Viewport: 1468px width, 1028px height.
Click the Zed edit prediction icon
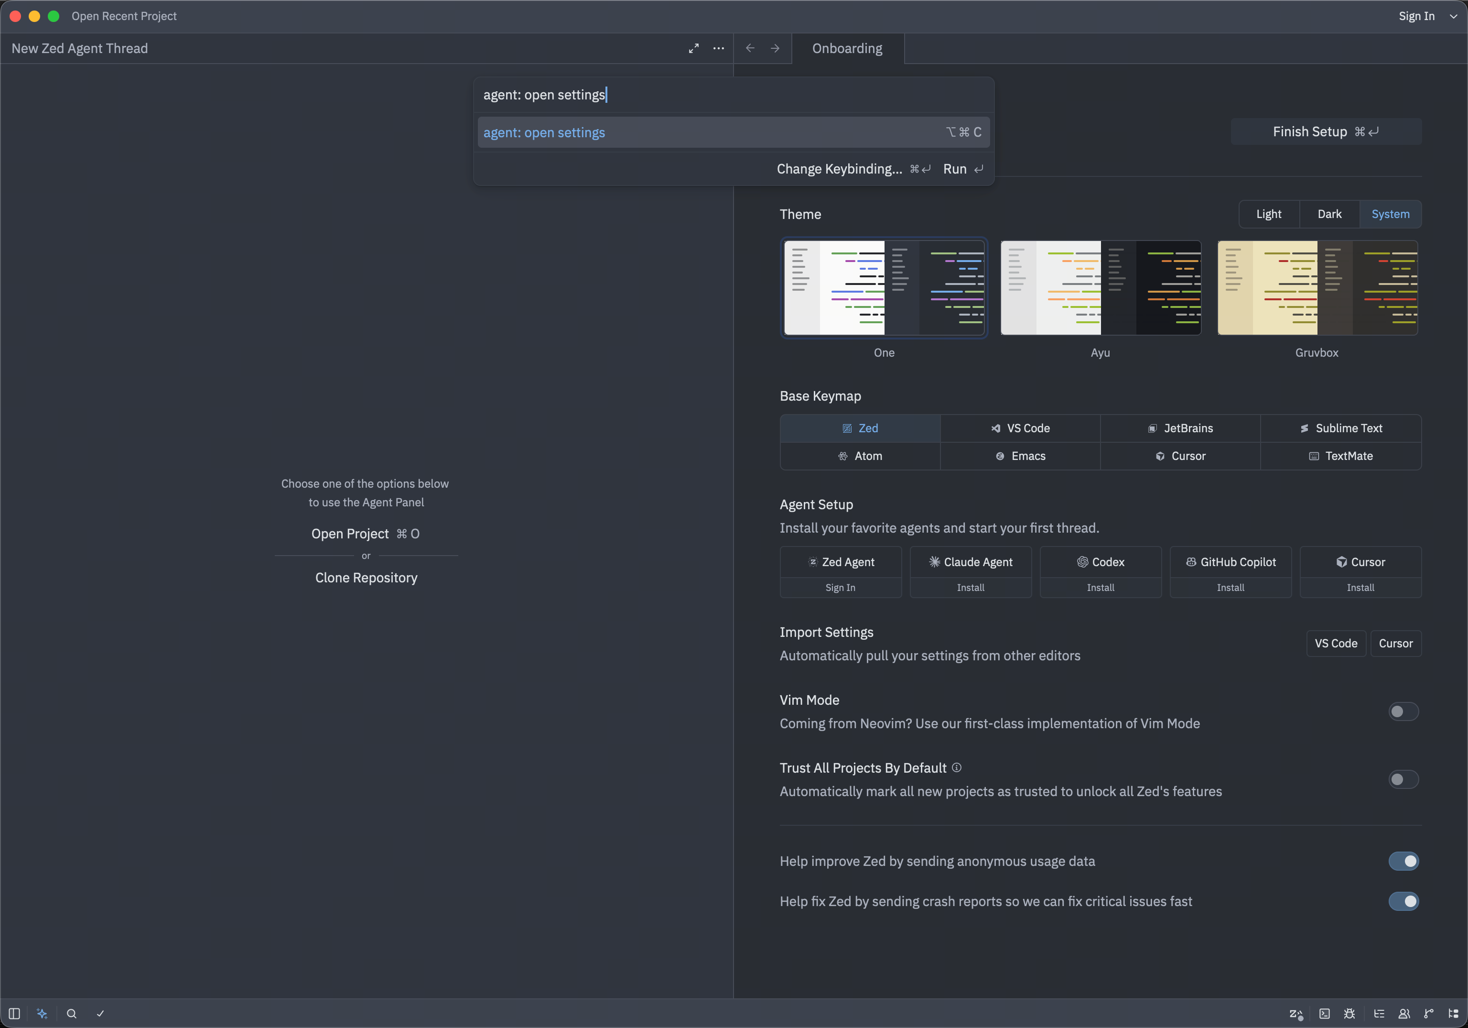[1296, 1013]
